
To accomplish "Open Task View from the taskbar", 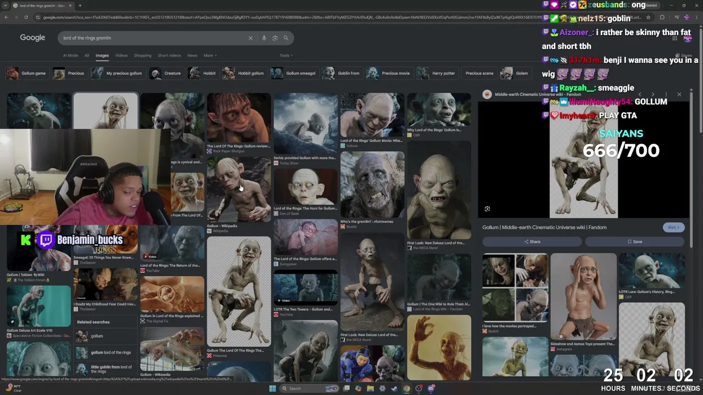I will coord(347,388).
